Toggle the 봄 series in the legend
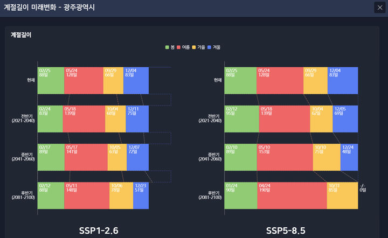Viewport: 388px width, 238px height. click(x=170, y=47)
